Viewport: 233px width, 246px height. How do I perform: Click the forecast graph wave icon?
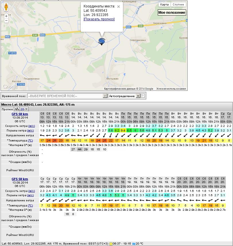click(17, 109)
